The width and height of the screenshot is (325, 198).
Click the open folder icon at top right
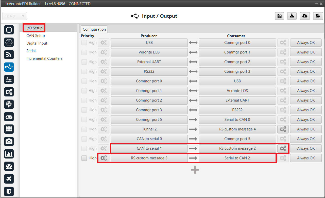click(x=317, y=16)
